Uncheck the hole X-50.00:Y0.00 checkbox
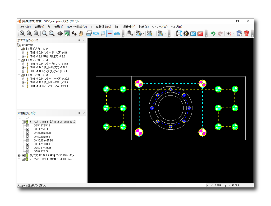Image resolution: width=271 pixels, height=206 pixels. click(28, 137)
